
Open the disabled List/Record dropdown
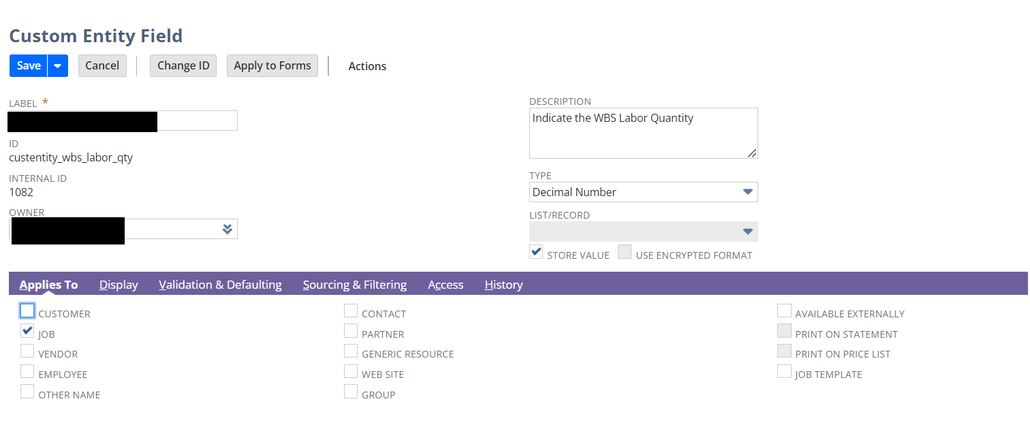(643, 232)
